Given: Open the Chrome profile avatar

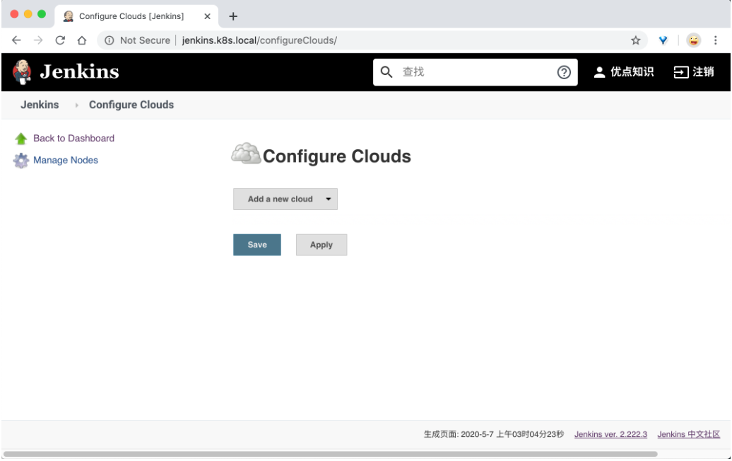Looking at the screenshot, I should point(694,40).
